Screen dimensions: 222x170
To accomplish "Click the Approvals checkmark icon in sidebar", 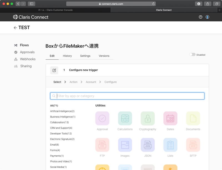I will (16, 52).
